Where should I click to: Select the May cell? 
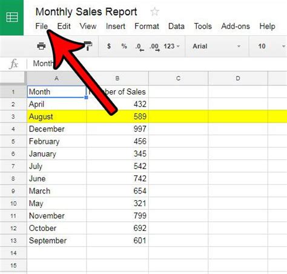point(57,203)
